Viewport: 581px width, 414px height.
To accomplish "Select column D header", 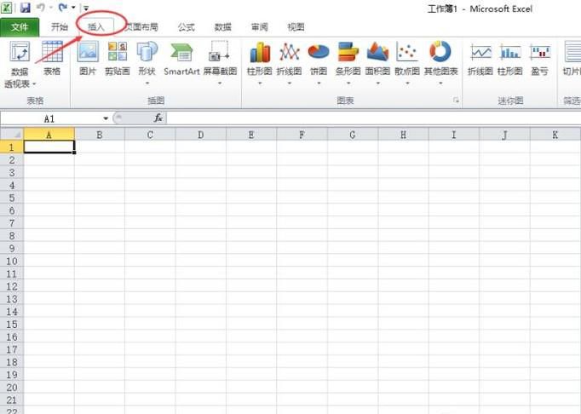I will click(x=200, y=135).
